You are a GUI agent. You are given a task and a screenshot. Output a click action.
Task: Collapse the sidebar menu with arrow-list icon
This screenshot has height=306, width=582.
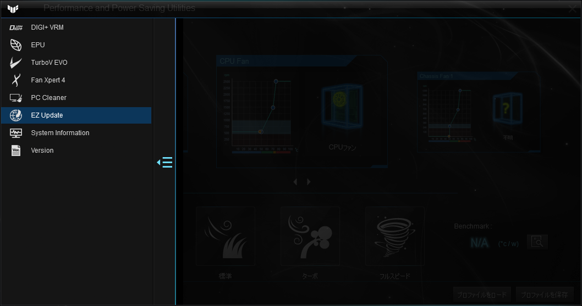click(164, 163)
